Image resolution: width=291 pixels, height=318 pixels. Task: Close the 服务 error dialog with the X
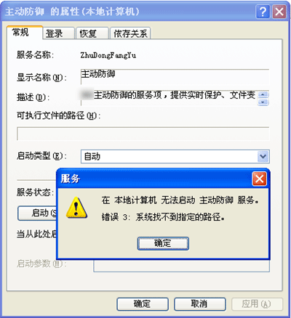pyautogui.click(x=260, y=179)
